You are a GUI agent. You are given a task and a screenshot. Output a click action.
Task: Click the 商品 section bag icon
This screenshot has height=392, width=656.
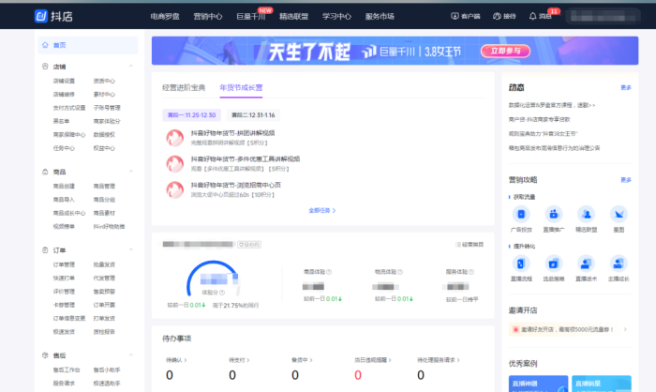tap(45, 172)
